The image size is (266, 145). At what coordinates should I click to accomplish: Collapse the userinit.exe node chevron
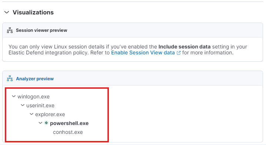(x=23, y=105)
